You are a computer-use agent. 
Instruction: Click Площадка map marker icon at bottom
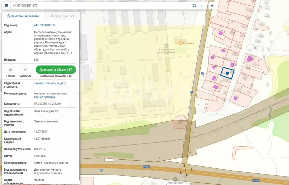point(175,179)
